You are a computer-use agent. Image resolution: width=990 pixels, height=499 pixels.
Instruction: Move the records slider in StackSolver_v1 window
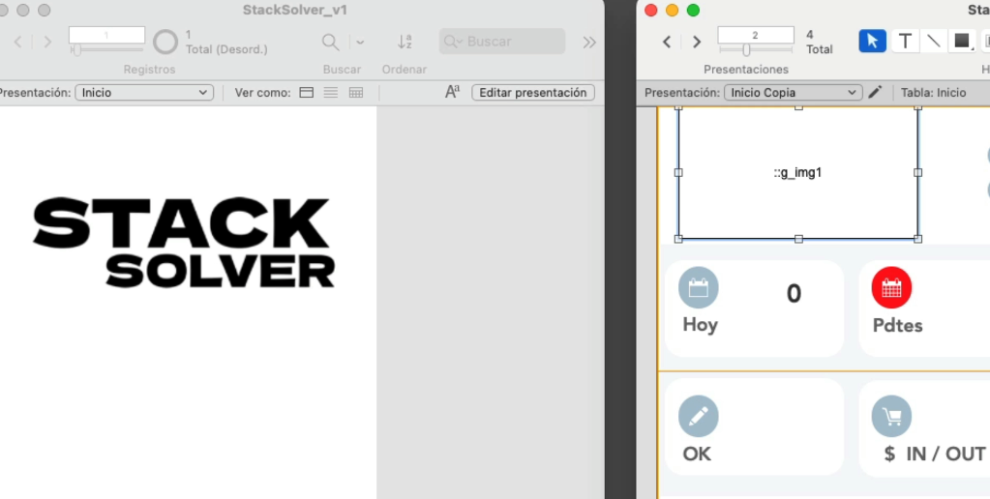[x=75, y=50]
